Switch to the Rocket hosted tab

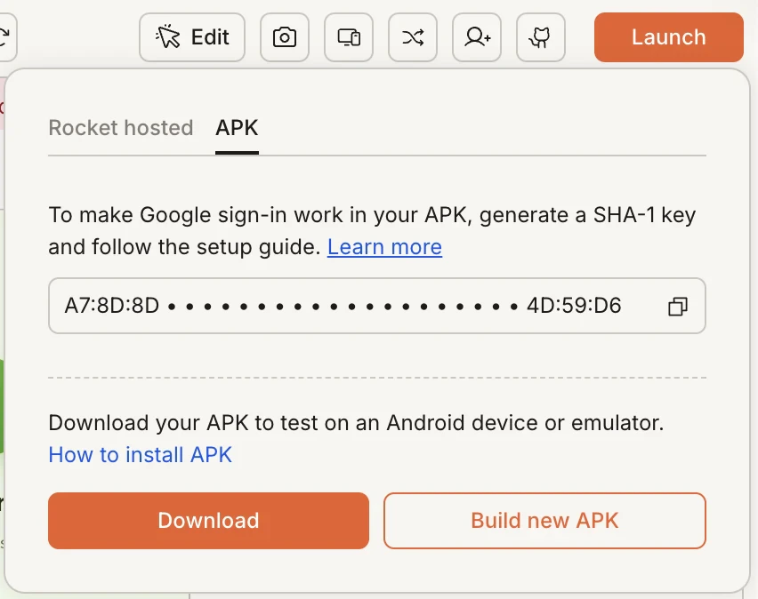tap(120, 128)
